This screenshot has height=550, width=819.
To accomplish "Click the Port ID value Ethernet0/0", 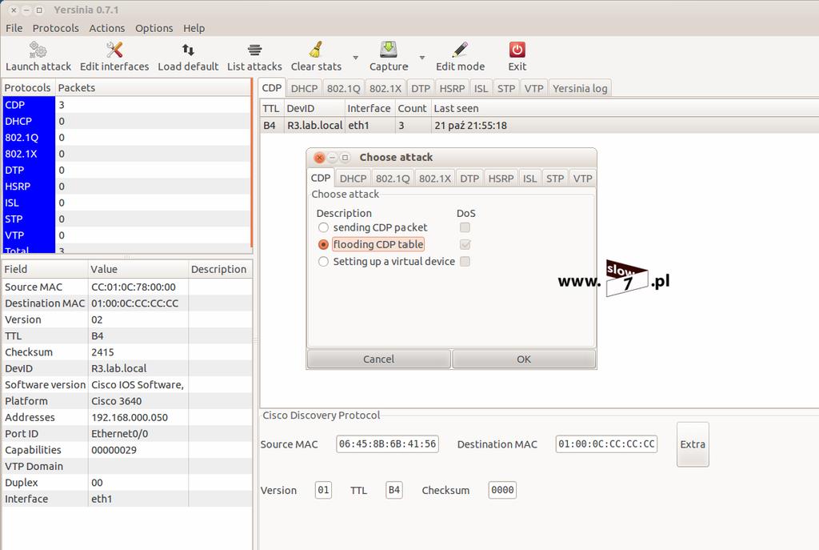I will (x=120, y=433).
